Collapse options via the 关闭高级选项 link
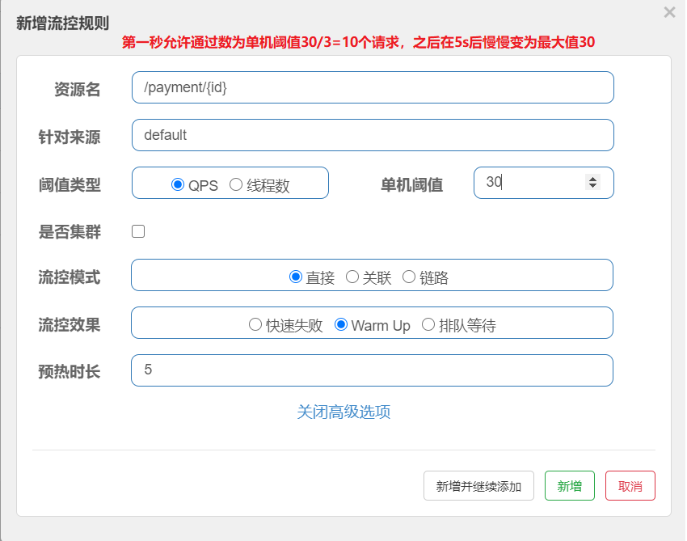The width and height of the screenshot is (687, 541). 343,412
